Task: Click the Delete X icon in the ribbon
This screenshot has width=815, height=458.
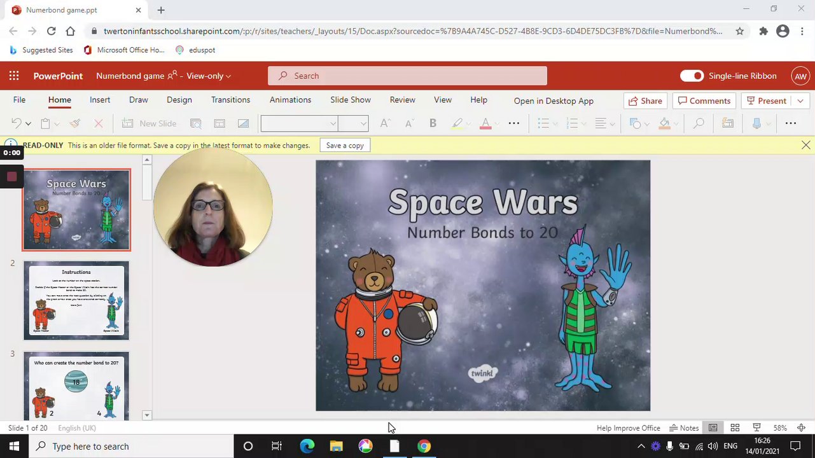Action: (x=98, y=123)
